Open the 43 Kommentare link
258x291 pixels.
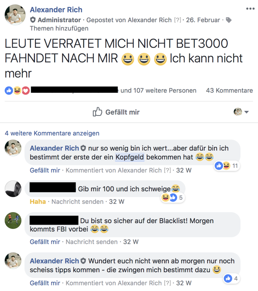coord(229,91)
